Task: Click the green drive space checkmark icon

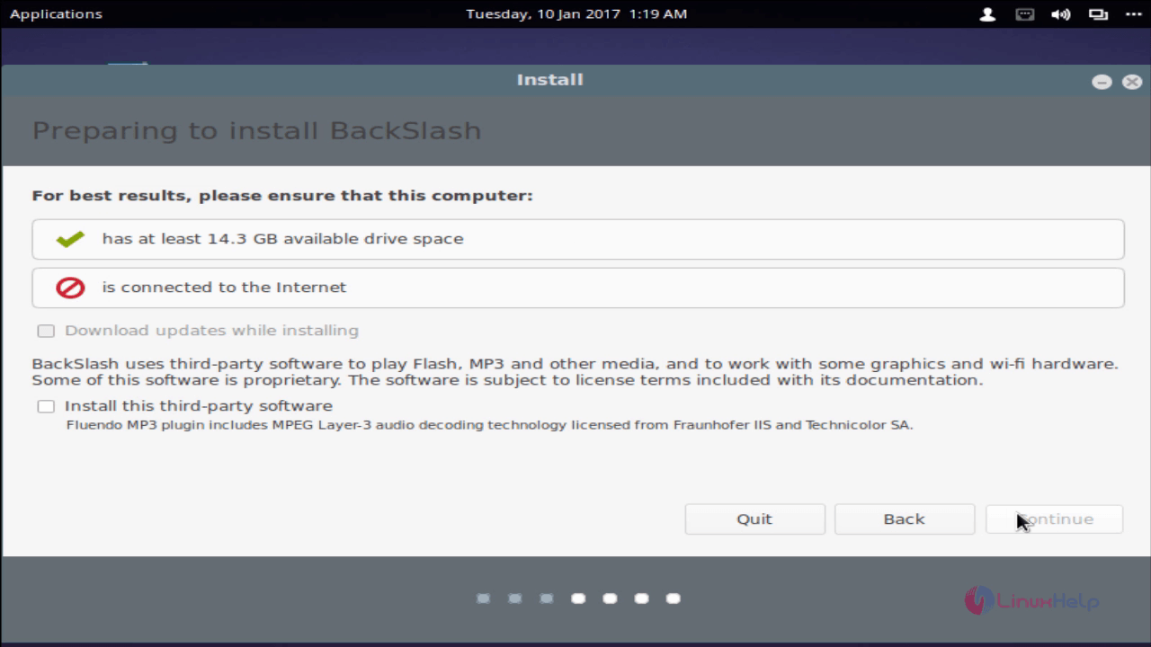Action: pos(70,239)
